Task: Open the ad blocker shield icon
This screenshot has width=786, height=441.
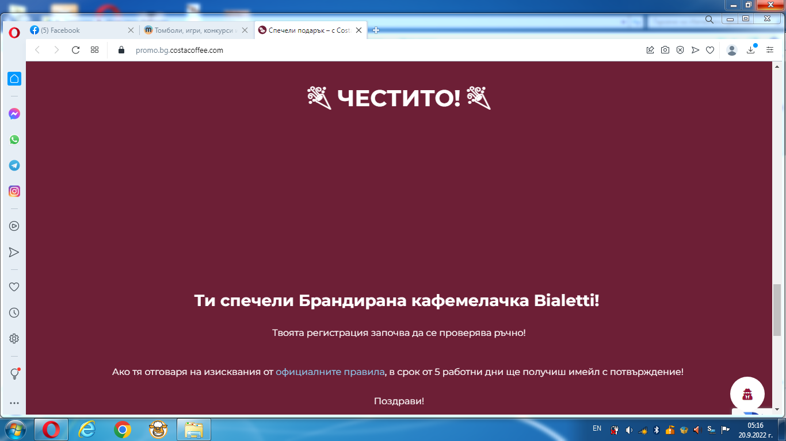Action: 680,50
